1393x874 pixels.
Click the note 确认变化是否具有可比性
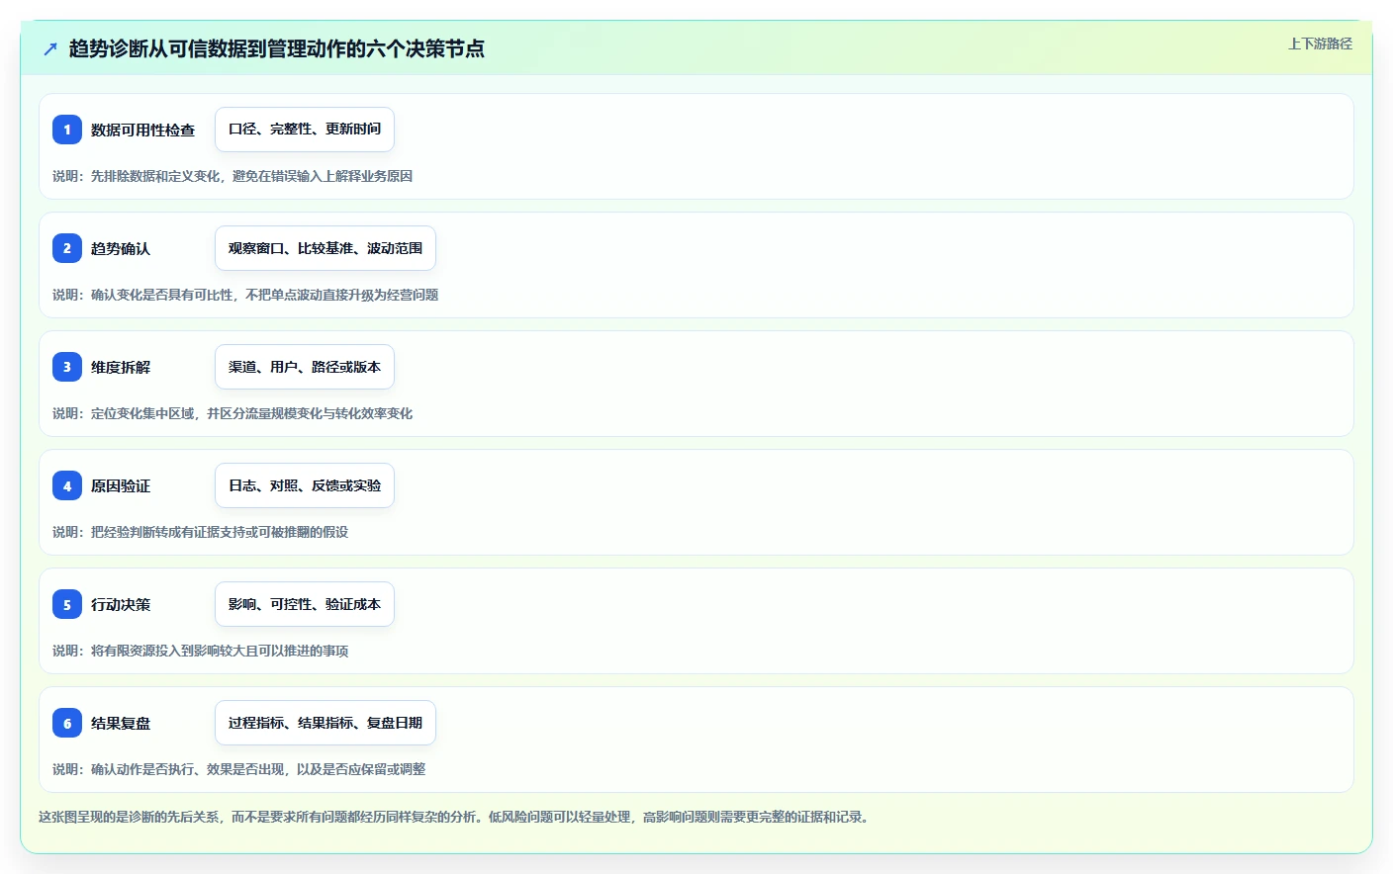coord(245,295)
